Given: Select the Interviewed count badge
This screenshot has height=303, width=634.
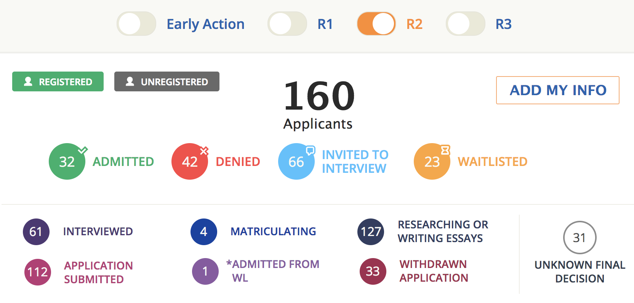Looking at the screenshot, I should coord(36,231).
